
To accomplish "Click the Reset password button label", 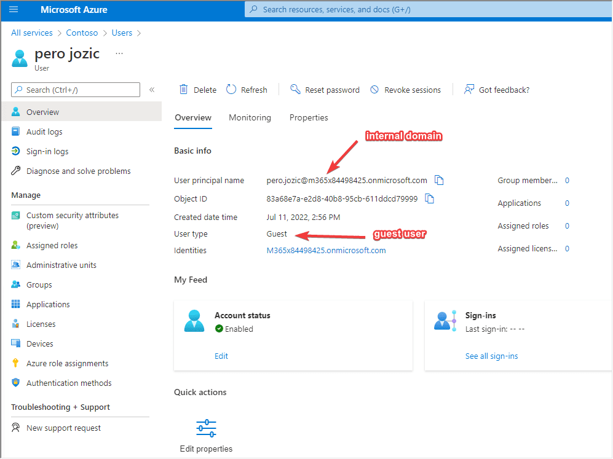I will coord(332,90).
